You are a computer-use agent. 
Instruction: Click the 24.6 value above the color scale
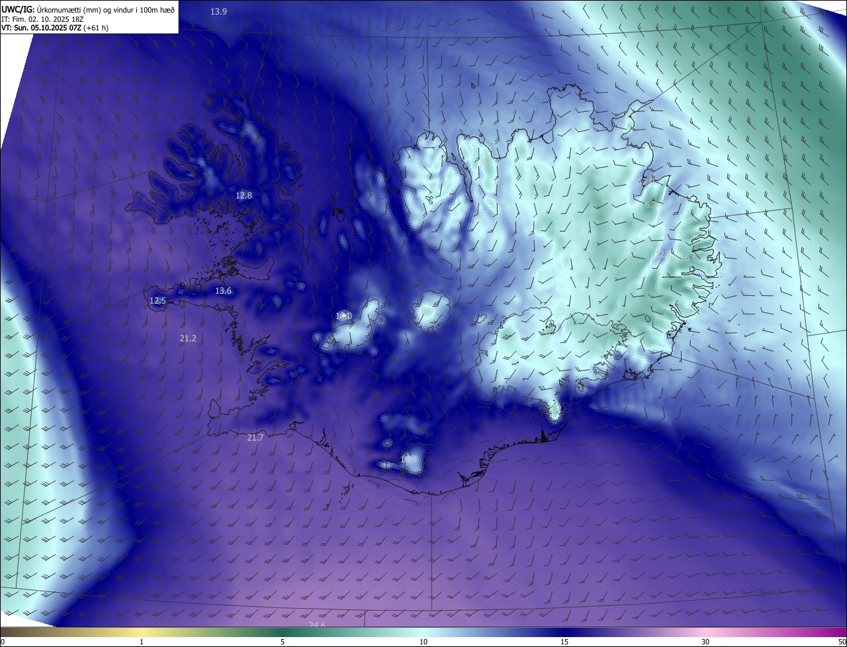[x=317, y=625]
